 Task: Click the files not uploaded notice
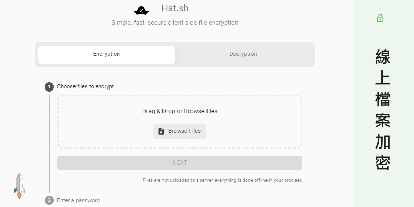click(x=222, y=180)
